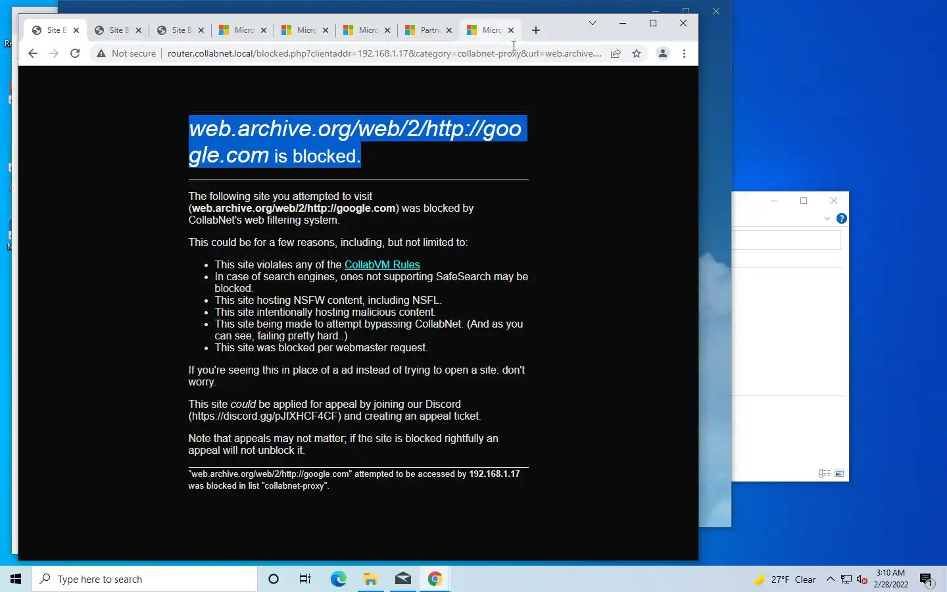Close the first Site B tab
947x592 pixels.
coord(76,30)
